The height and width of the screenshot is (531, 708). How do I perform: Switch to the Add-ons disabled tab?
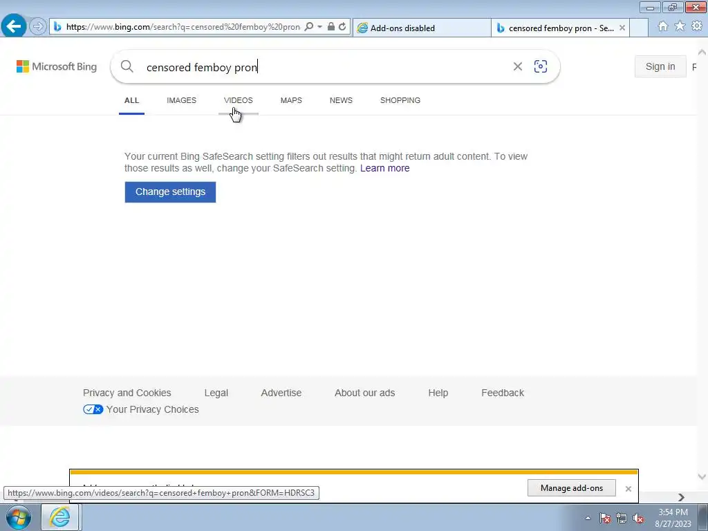[x=422, y=28]
